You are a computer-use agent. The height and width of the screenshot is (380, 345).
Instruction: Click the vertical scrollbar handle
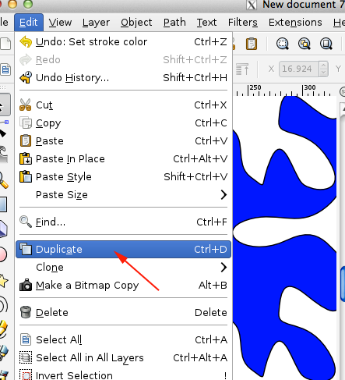pos(343,283)
